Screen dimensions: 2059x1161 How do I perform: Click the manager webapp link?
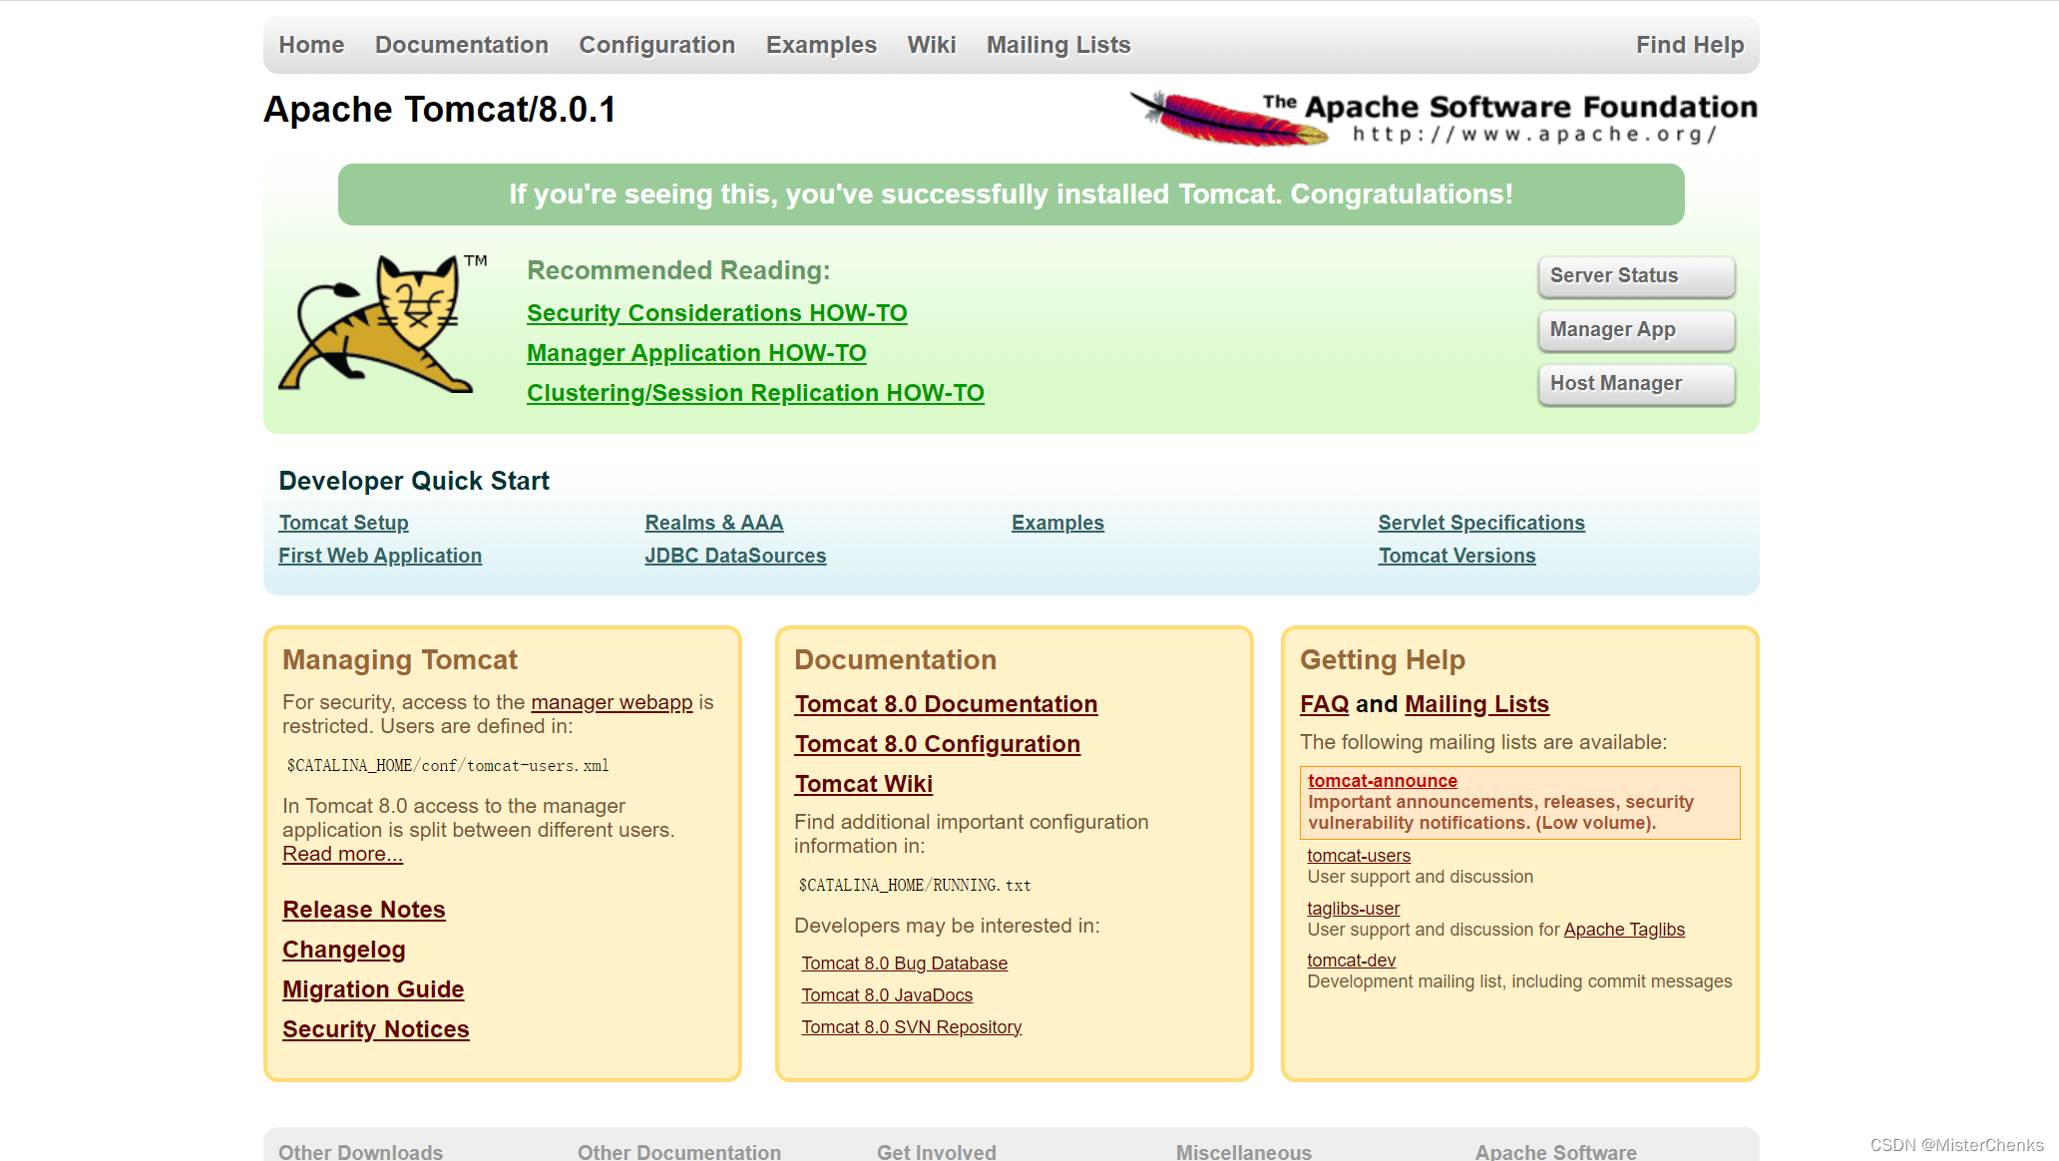(x=611, y=702)
